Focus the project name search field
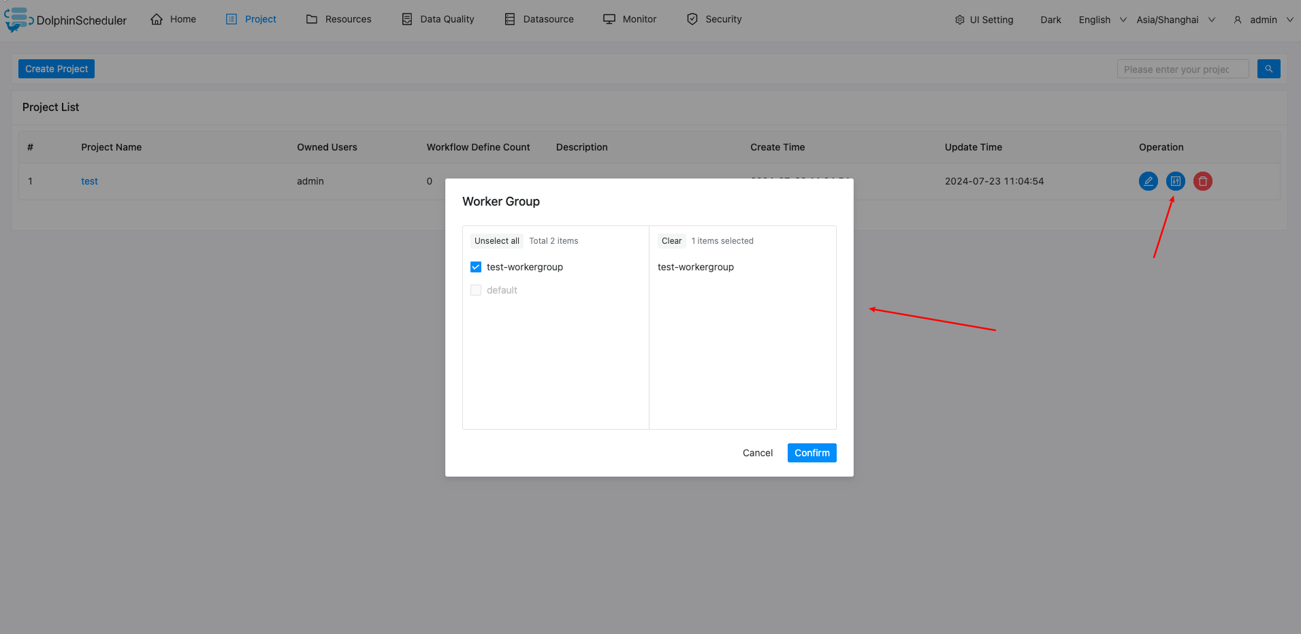Viewport: 1301px width, 634px height. point(1182,69)
